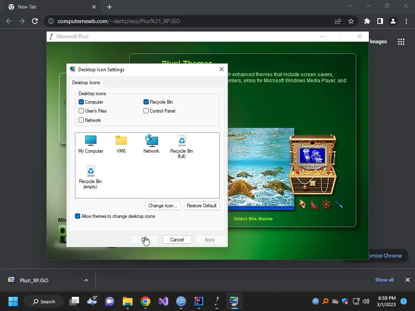Open the clock showing 6:59 PM
The height and width of the screenshot is (311, 415).
386,301
